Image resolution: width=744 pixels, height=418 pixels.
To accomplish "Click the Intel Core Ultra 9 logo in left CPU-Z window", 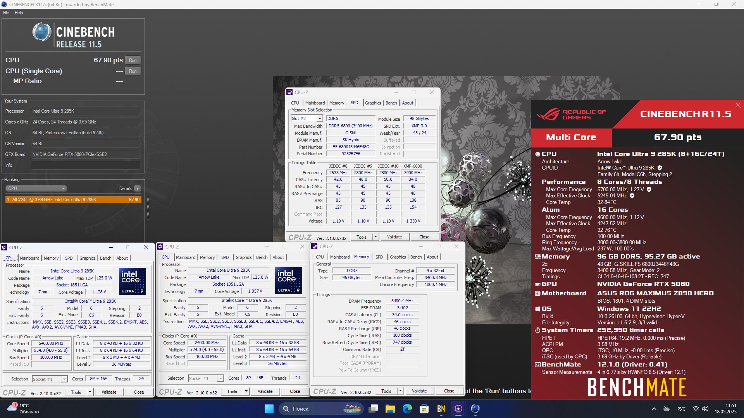I will point(133,281).
